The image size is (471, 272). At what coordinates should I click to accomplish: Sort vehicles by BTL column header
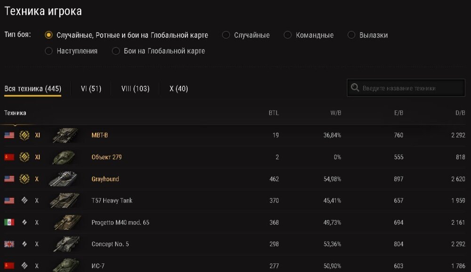click(274, 113)
